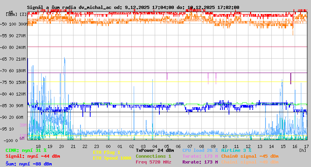Click the '21' hour tick on x-axis
311x167 pixels.
point(73,146)
